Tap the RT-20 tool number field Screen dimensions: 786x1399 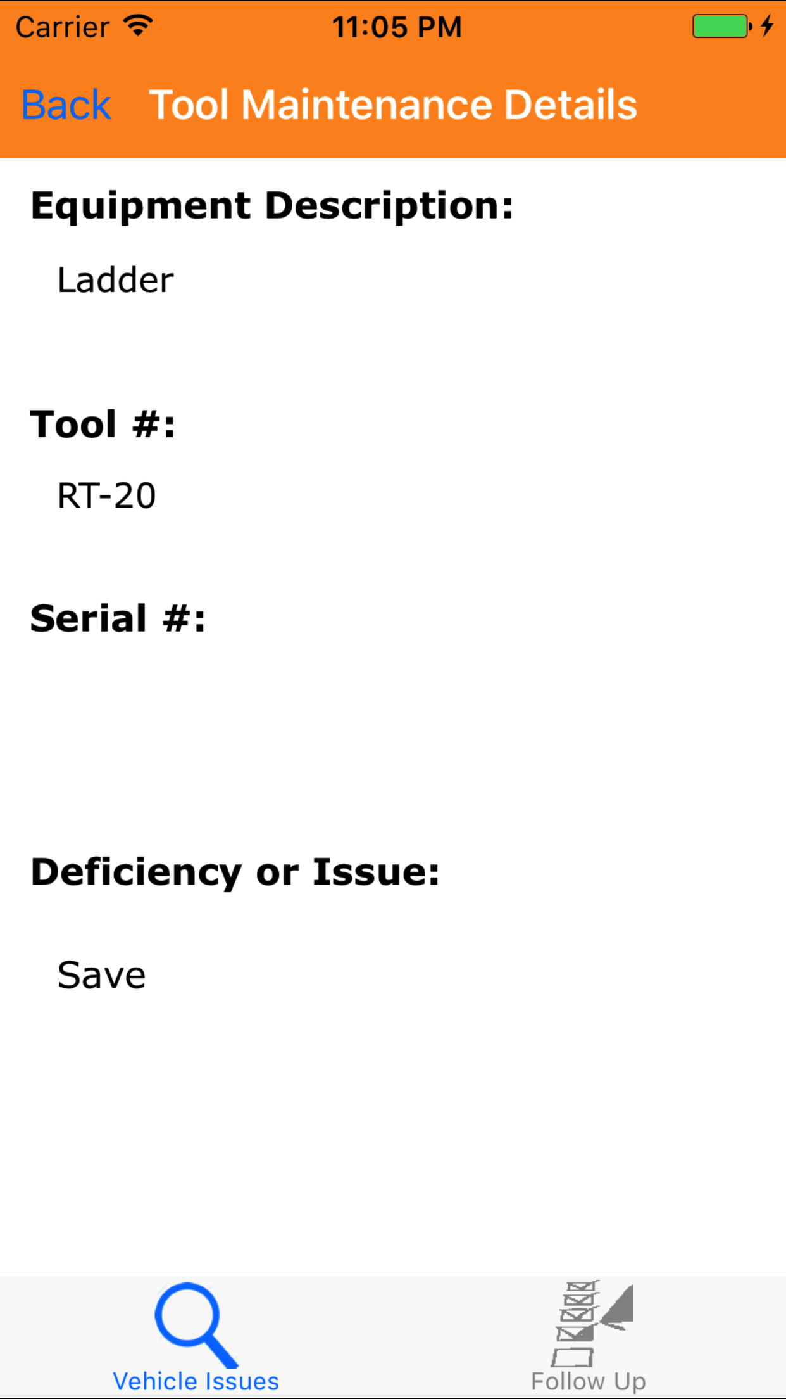(x=106, y=495)
